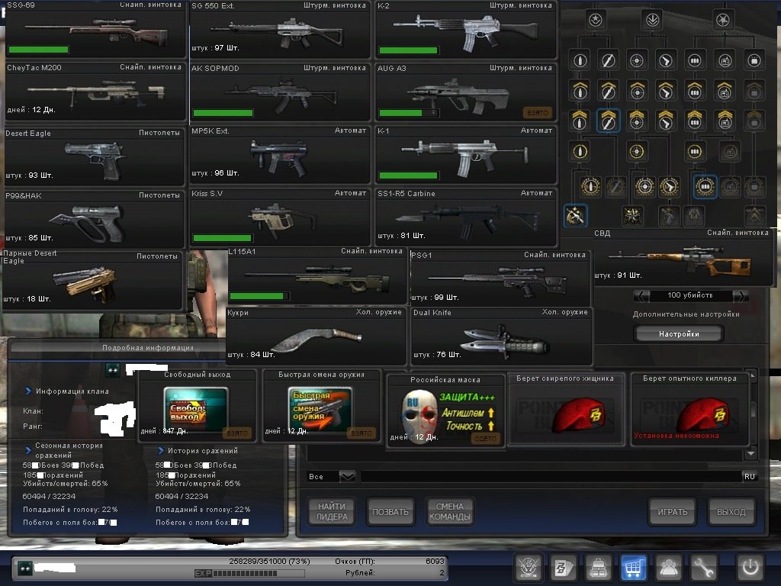This screenshot has width=781, height=586.
Task: Select the blue-highlighted double-chevron knife skill
Action: (608, 121)
